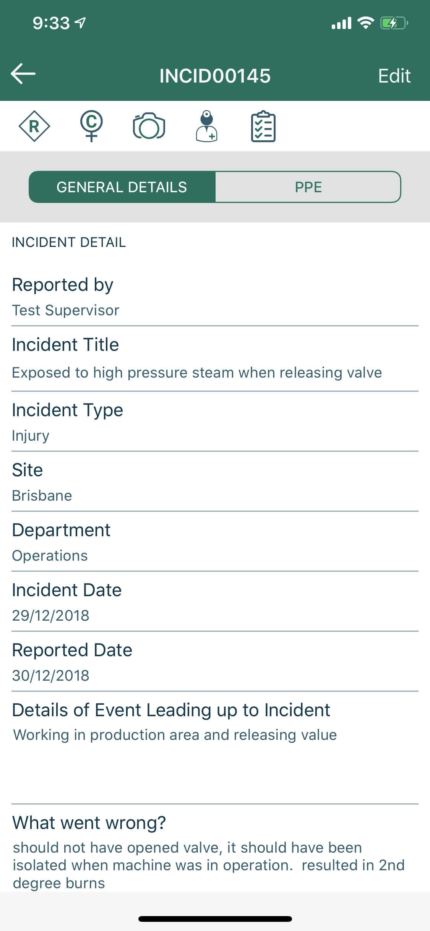The width and height of the screenshot is (430, 931).
Task: Open the medical person injury icon
Action: click(x=206, y=126)
